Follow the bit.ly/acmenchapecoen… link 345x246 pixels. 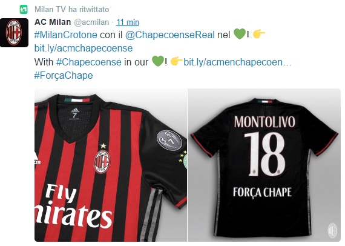click(237, 62)
